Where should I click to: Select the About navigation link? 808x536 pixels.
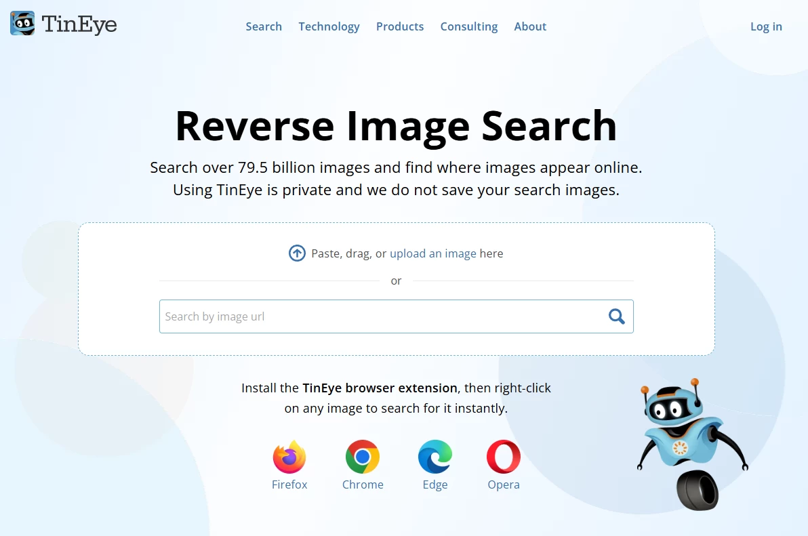coord(530,27)
